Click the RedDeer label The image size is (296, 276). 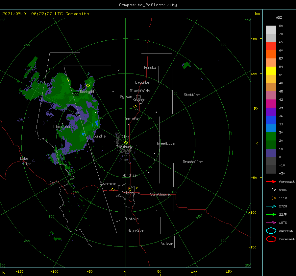click(x=139, y=99)
